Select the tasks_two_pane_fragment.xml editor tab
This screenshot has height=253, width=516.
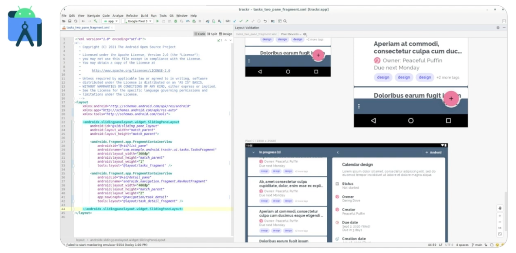click(88, 28)
